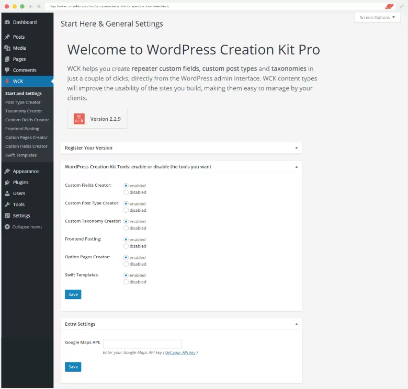Follow the Get your API key link

(180, 352)
